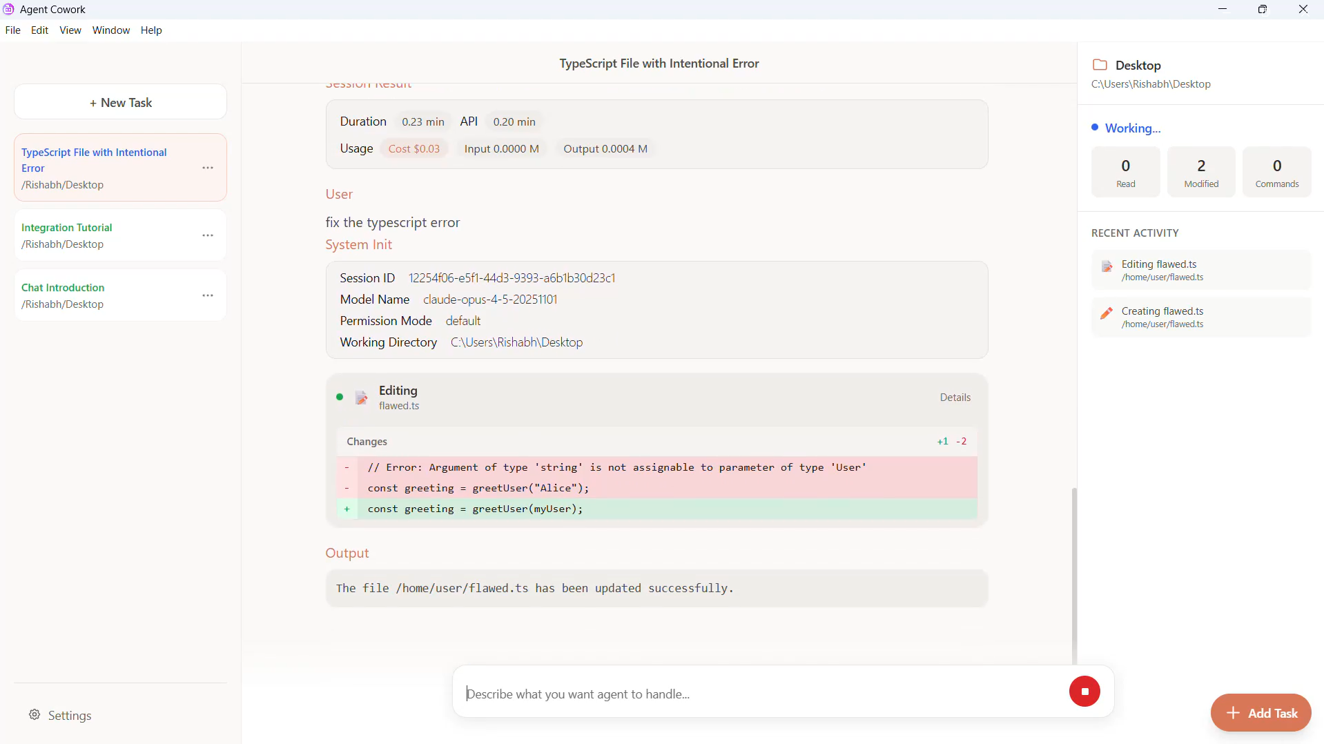This screenshot has height=744, width=1324.
Task: Click the conversation vertical scrollbar
Action: coord(1073,573)
